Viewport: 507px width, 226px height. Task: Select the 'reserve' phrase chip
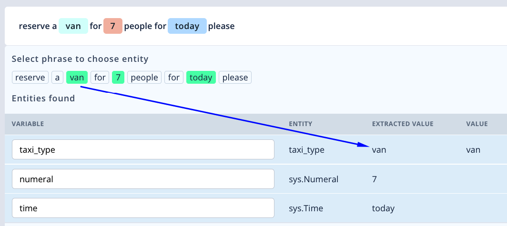(30, 78)
